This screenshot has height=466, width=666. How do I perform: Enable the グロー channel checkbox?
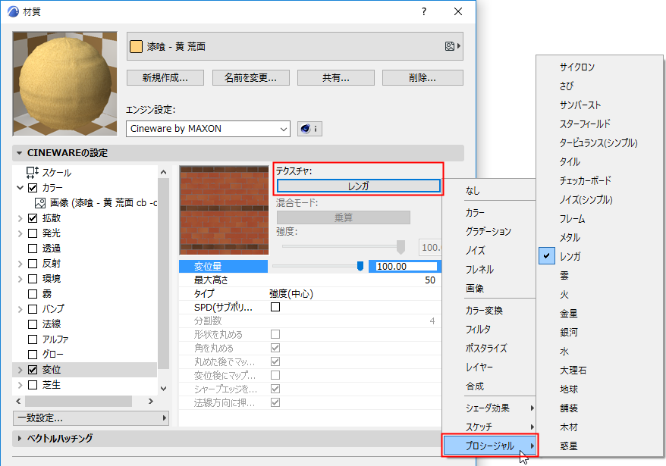(x=33, y=355)
